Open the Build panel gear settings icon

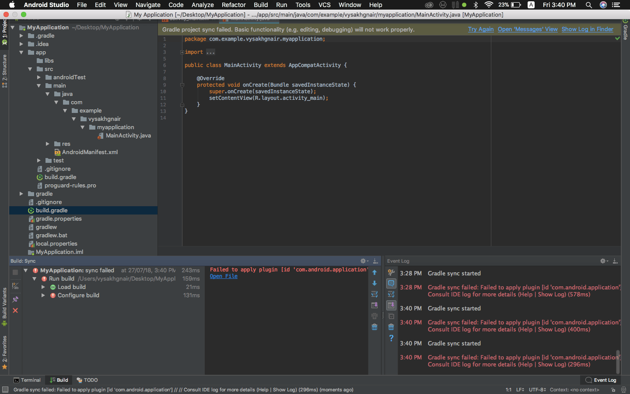pos(363,260)
